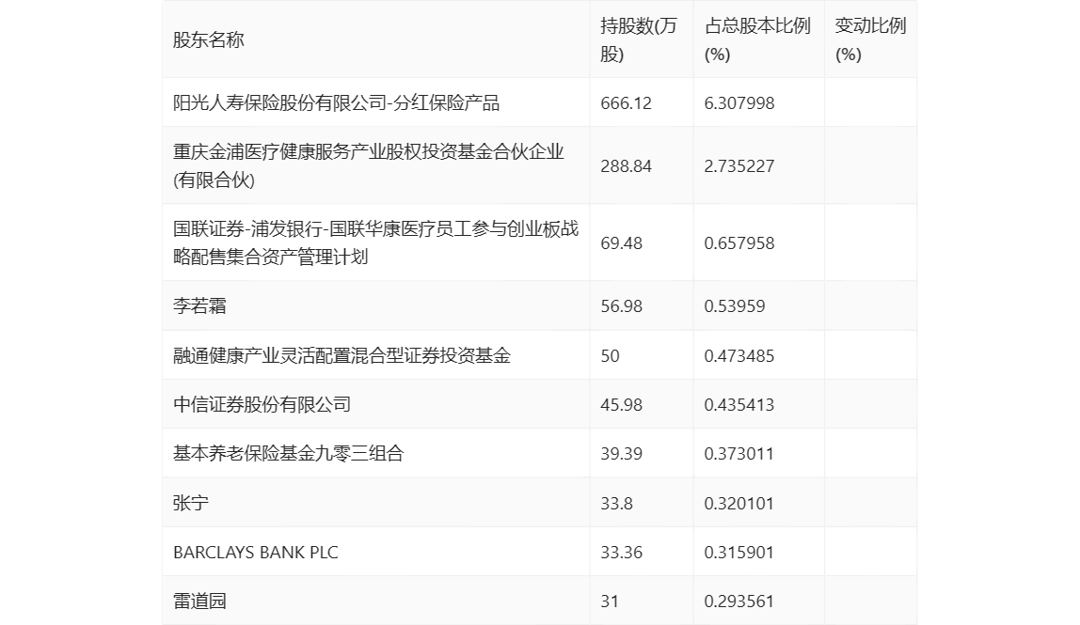
Task: Click the 持股数(万股) column header
Action: 639,39
